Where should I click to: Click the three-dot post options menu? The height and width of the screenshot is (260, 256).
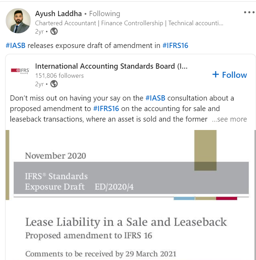point(249,12)
